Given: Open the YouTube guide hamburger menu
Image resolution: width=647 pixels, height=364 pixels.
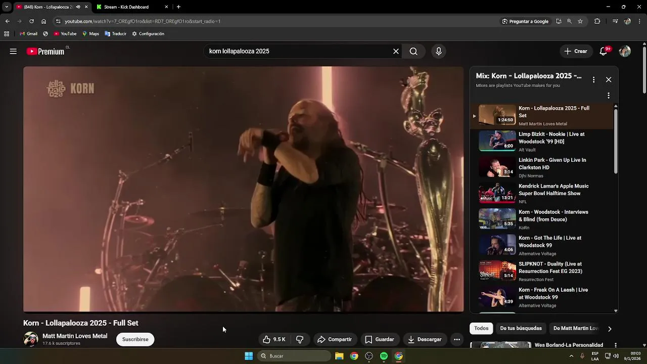Looking at the screenshot, I should (x=13, y=51).
